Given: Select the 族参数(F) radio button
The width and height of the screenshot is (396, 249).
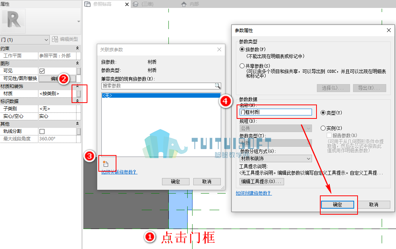Looking at the screenshot, I should point(242,49).
